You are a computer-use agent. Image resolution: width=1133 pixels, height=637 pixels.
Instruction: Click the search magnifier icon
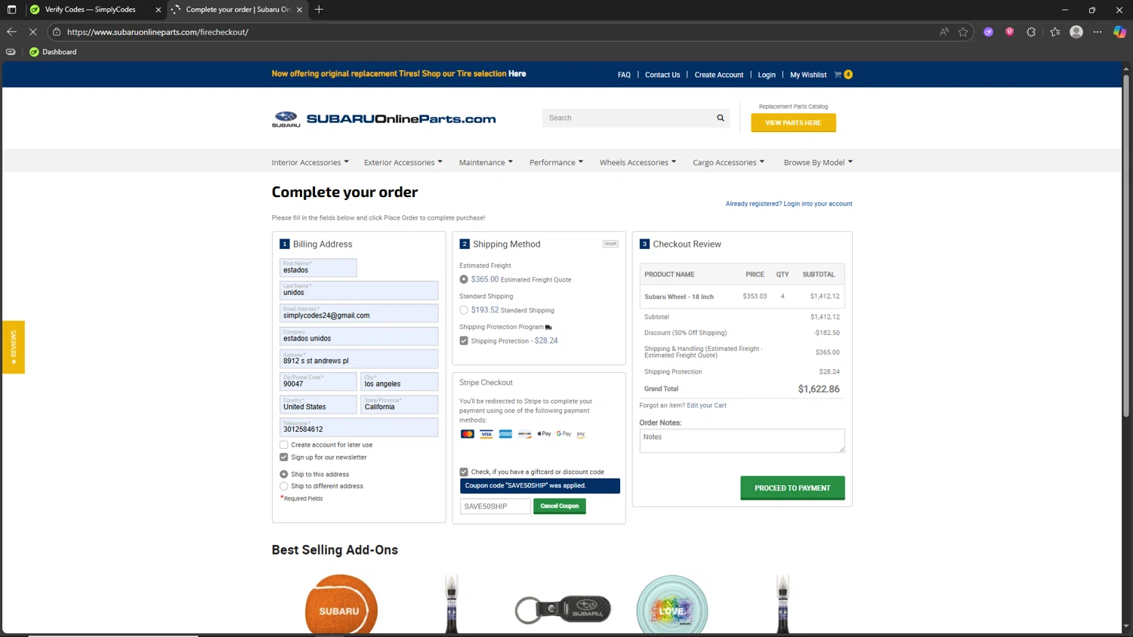pos(721,118)
